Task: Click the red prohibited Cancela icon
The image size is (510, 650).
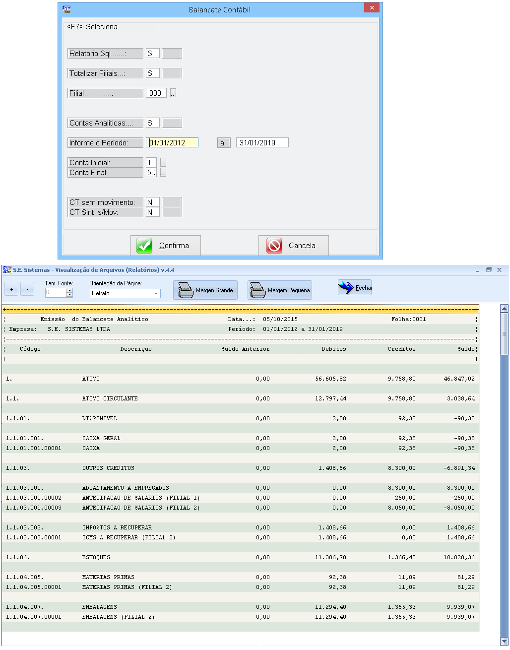Action: [274, 246]
